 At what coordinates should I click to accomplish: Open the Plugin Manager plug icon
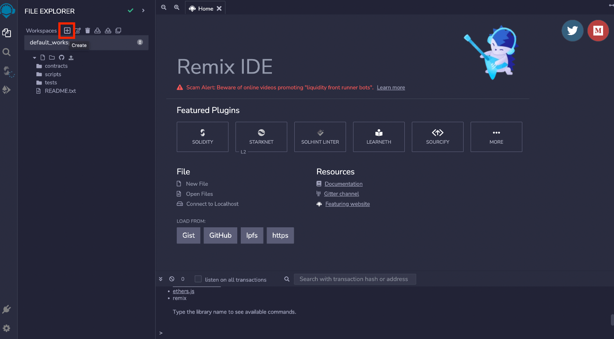click(7, 310)
